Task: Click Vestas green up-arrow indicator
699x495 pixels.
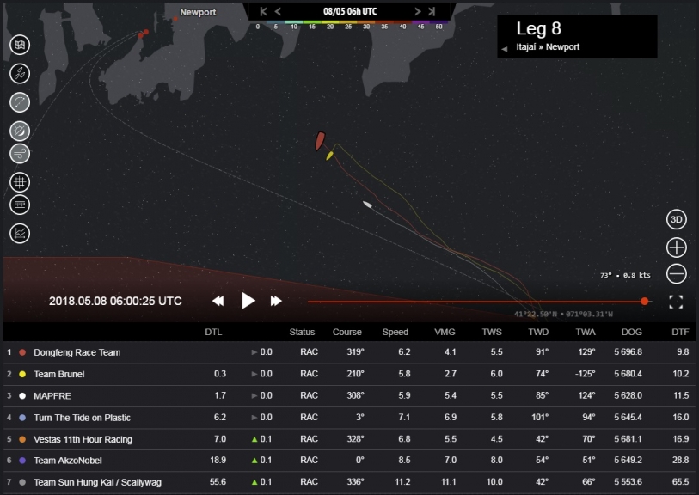Action: point(254,439)
